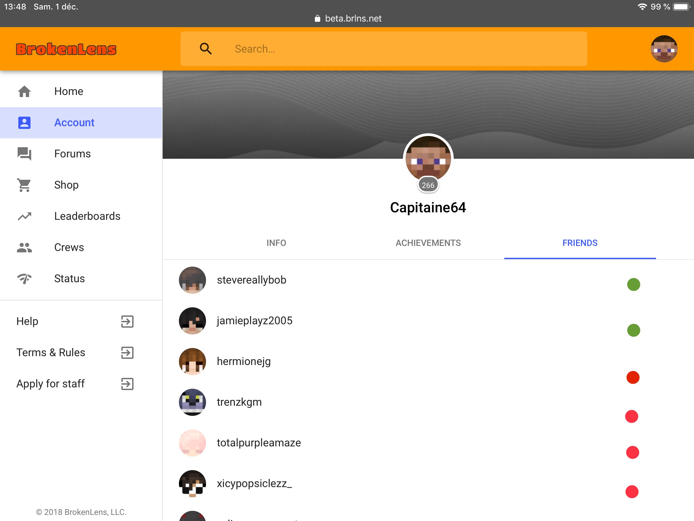
Task: Open user avatar menu in header
Action: (x=664, y=49)
